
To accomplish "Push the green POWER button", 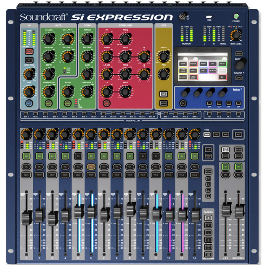I will [x=236, y=16].
